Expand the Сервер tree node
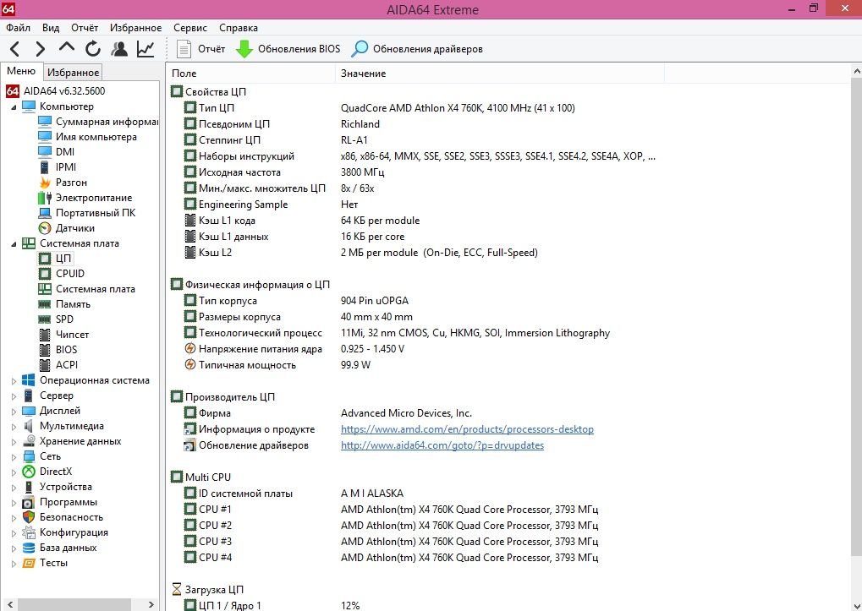 pos(14,396)
